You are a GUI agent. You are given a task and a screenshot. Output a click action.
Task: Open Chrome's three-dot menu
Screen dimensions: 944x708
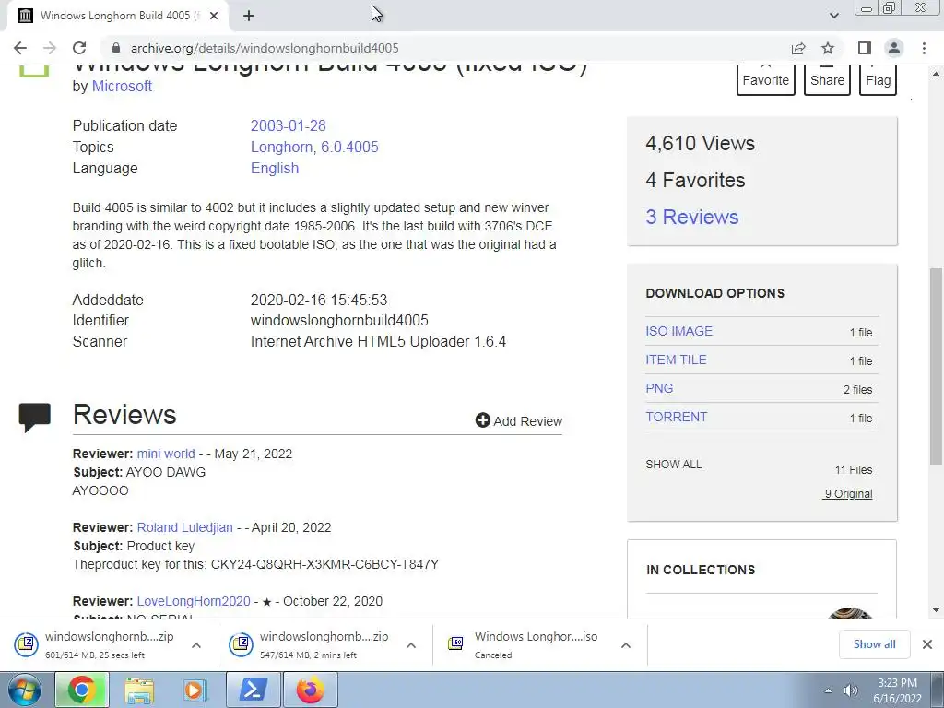924,48
